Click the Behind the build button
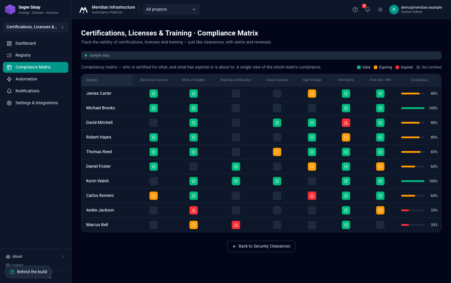Viewport: 451px width, 283px height. (x=29, y=272)
